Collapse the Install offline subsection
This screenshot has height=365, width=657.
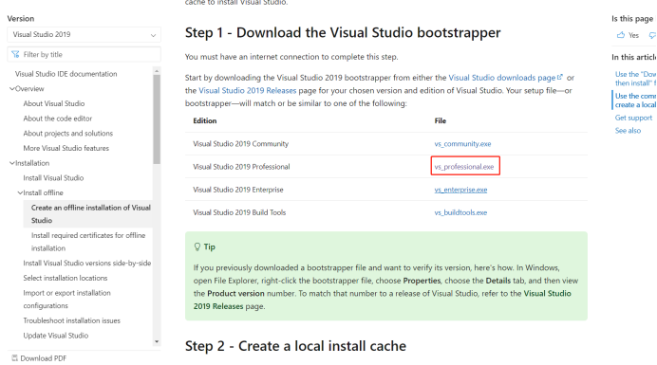click(x=20, y=192)
